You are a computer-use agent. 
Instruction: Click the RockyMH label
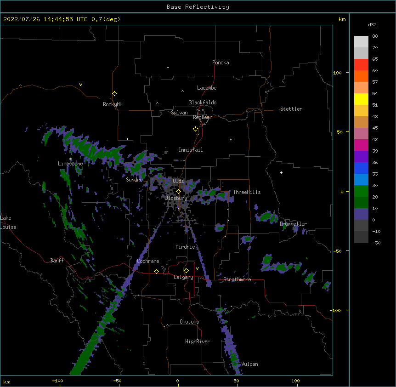click(x=113, y=104)
